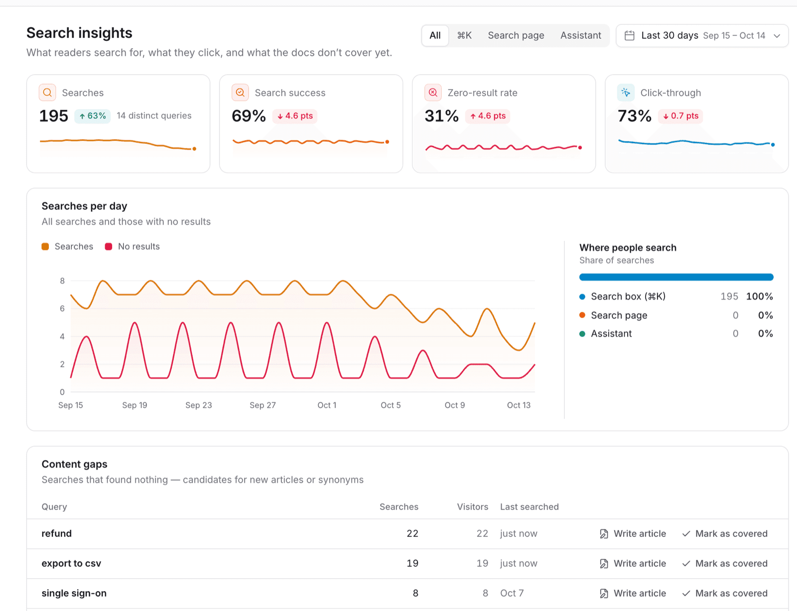The image size is (797, 611).
Task: Mark single sign-on as covered
Action: point(725,594)
